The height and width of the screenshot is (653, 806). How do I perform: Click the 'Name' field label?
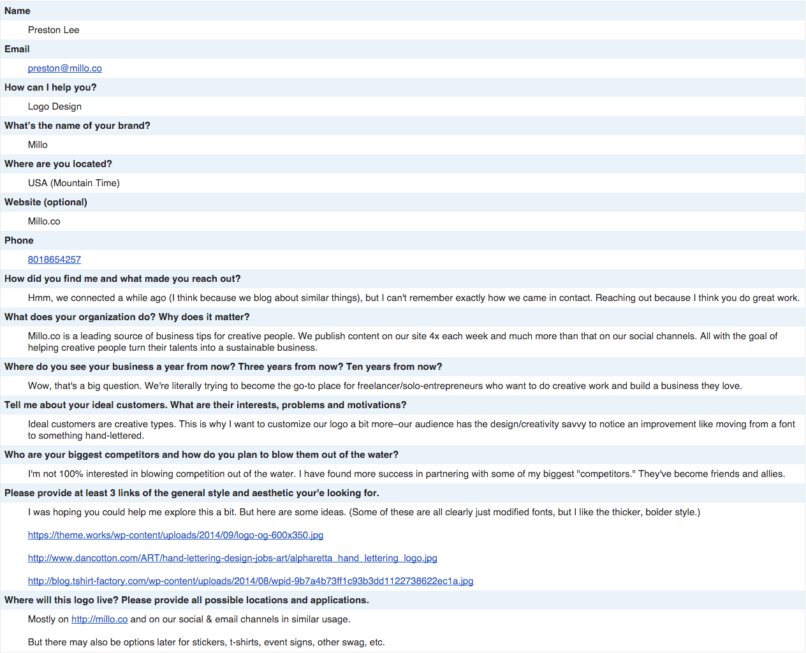17,11
